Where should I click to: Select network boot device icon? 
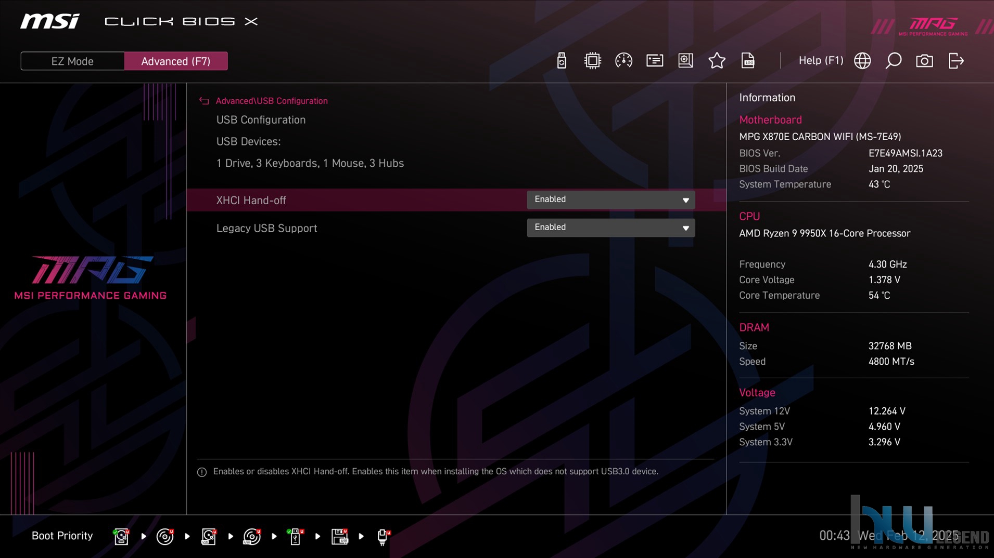tap(383, 537)
